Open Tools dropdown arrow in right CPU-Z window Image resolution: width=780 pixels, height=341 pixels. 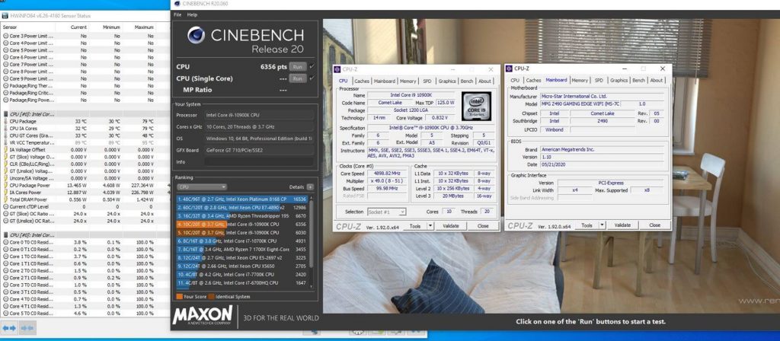tap(603, 225)
